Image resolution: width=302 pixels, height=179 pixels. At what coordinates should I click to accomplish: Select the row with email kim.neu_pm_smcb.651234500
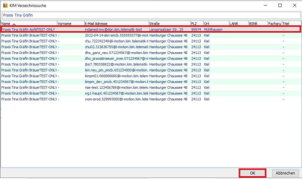[x=151, y=70]
